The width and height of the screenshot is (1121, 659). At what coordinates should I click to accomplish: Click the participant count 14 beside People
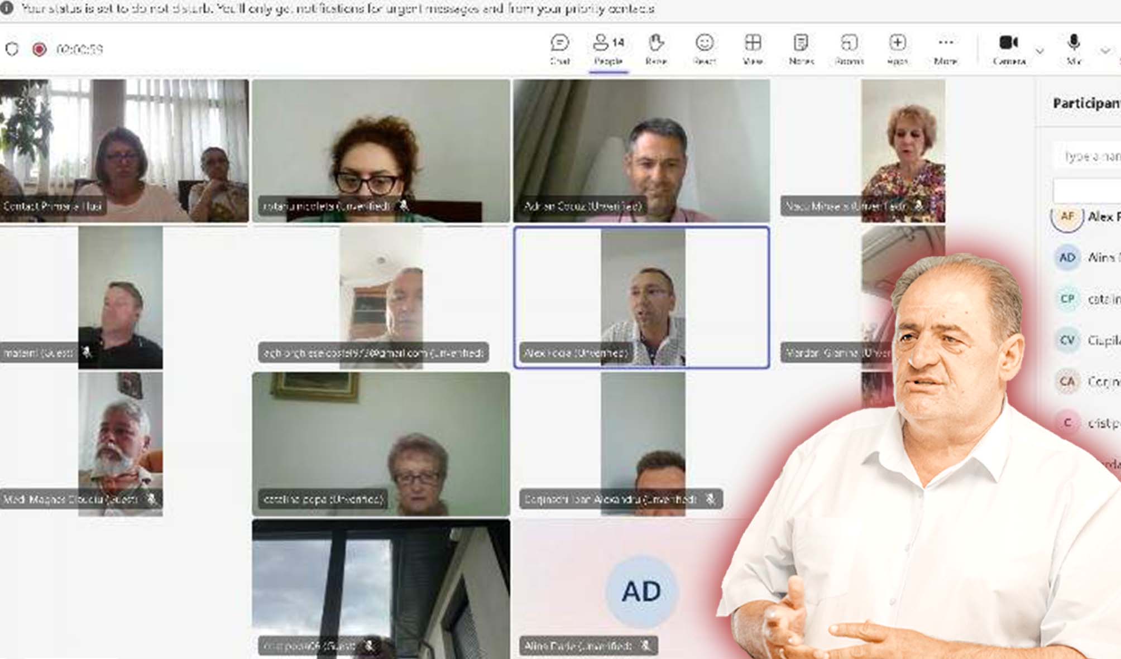click(x=618, y=42)
